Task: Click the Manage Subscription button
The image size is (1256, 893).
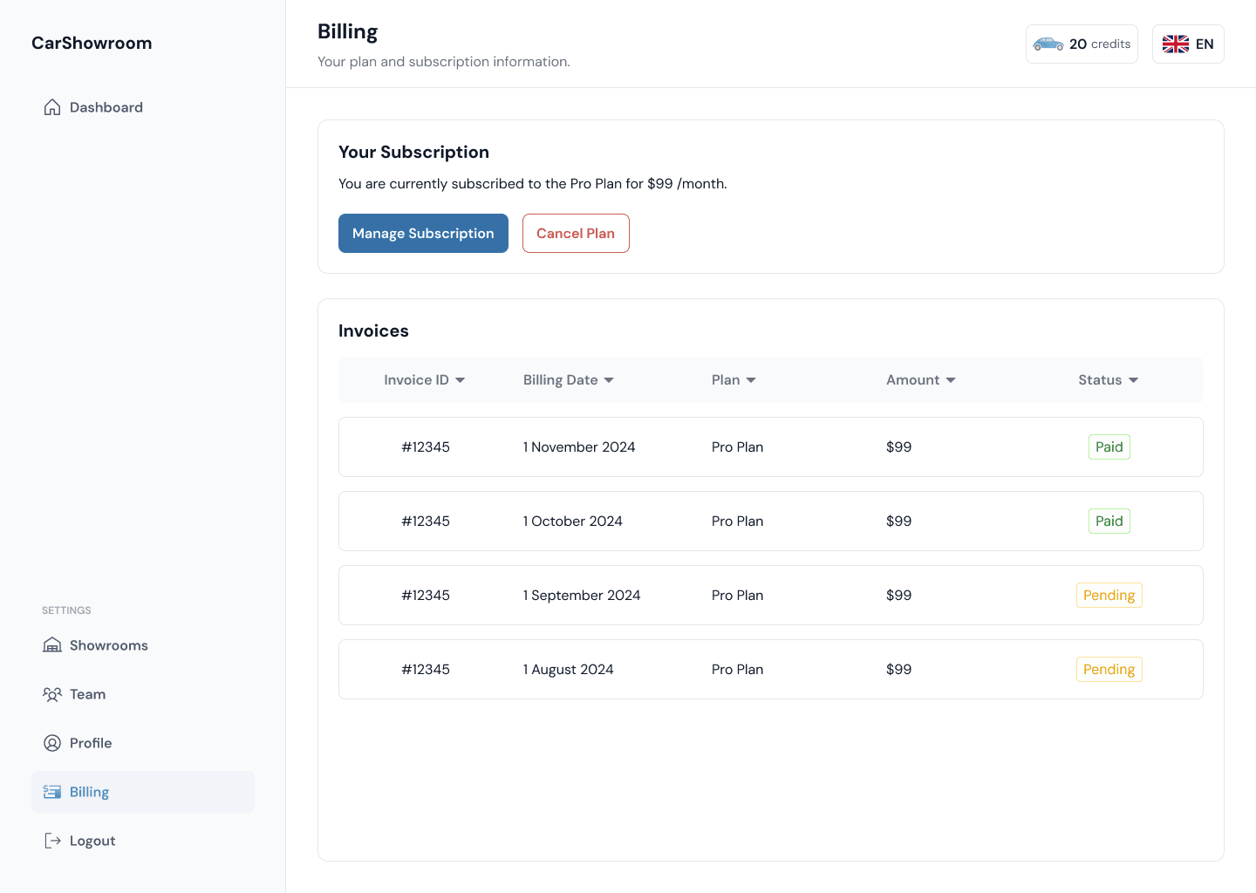Action: (423, 234)
